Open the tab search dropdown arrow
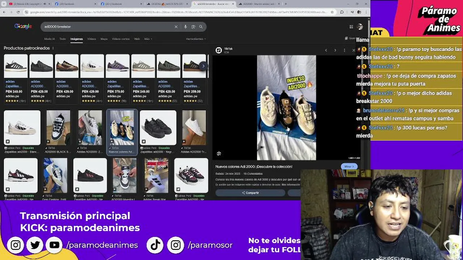The width and height of the screenshot is (463, 260). pos(4,4)
